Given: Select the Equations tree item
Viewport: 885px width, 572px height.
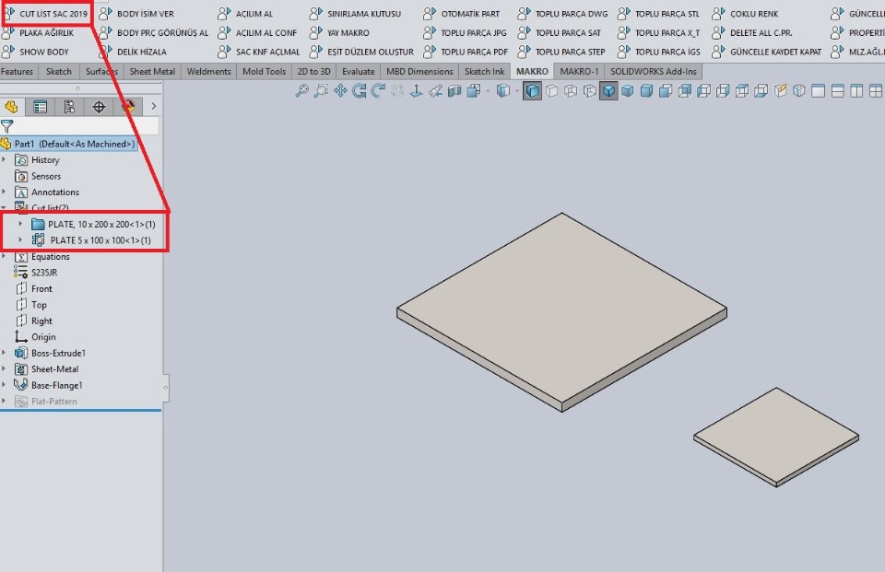Looking at the screenshot, I should pyautogui.click(x=42, y=257).
